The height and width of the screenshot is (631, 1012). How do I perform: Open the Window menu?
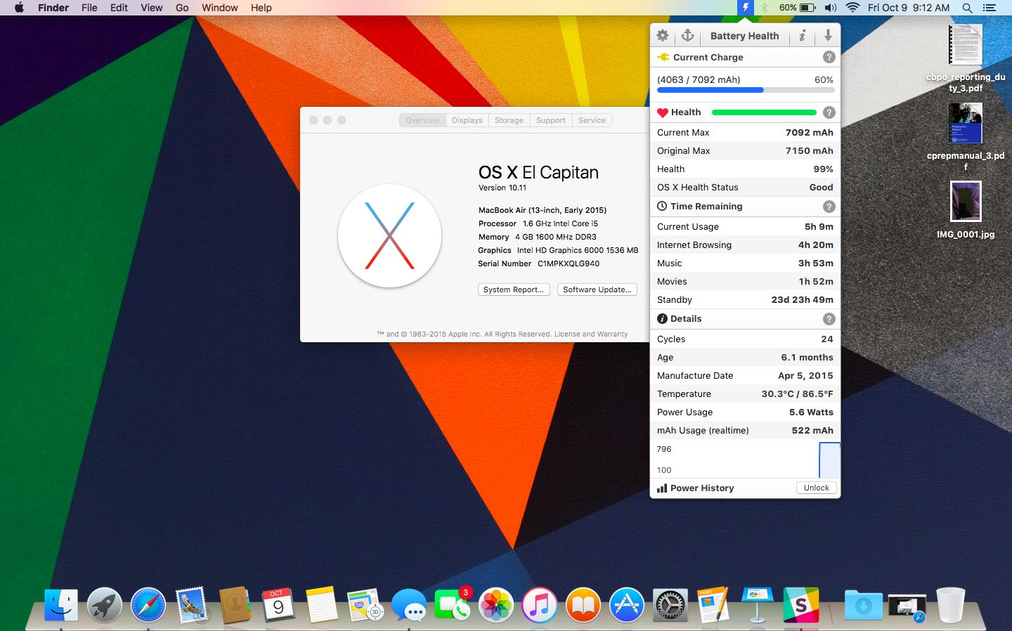tap(219, 8)
